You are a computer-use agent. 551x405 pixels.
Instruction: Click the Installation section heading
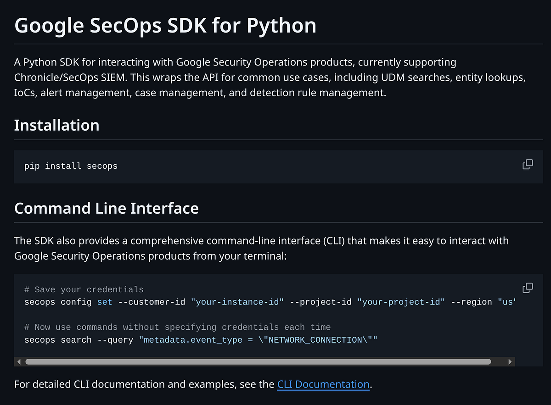click(x=56, y=125)
